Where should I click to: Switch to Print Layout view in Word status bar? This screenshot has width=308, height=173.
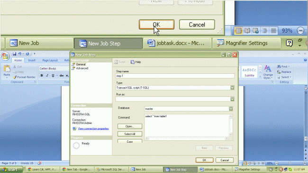pos(245,163)
